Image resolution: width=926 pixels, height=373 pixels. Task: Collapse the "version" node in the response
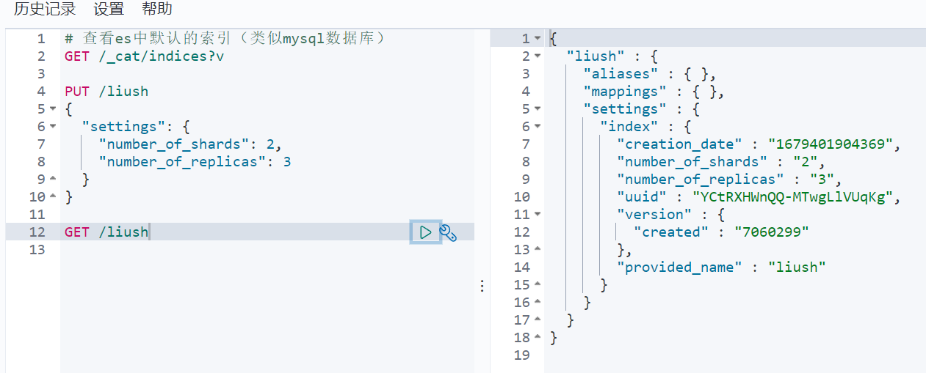pyautogui.click(x=538, y=215)
